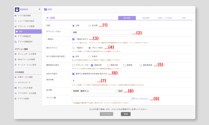Screen dimensions: 209x125
Task: Open the Font Awesome link
Action: [x=140, y=98]
